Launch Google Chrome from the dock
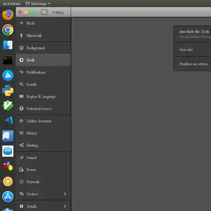This screenshot has height=211, width=211. tap(8, 30)
